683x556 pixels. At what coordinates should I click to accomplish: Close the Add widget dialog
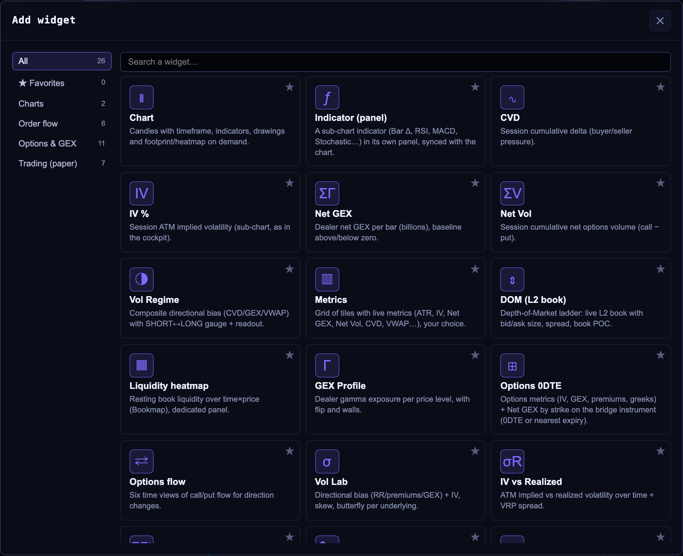click(x=660, y=21)
